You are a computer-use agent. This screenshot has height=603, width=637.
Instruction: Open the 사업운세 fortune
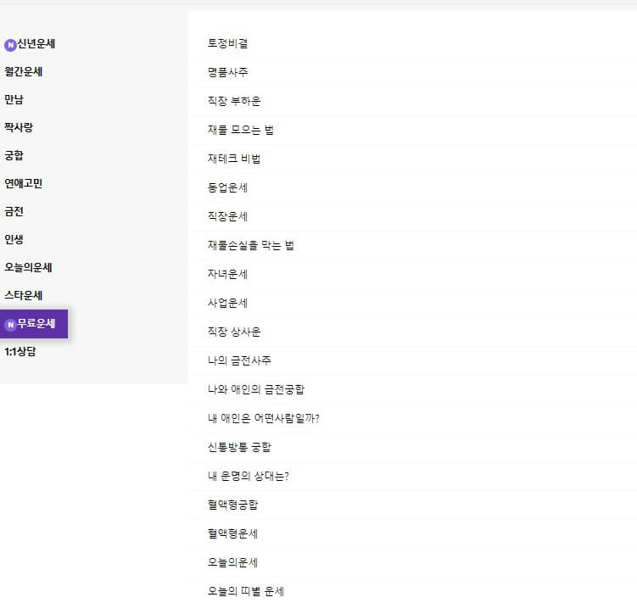pos(227,303)
